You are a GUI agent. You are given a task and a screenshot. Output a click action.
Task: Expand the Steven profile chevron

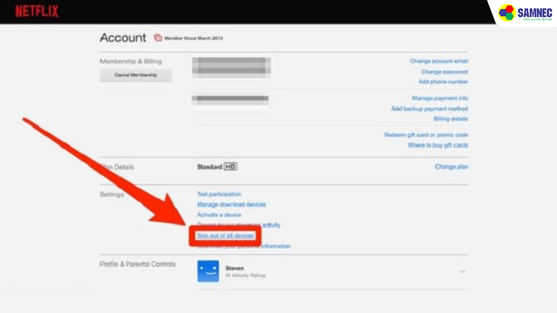click(x=462, y=271)
